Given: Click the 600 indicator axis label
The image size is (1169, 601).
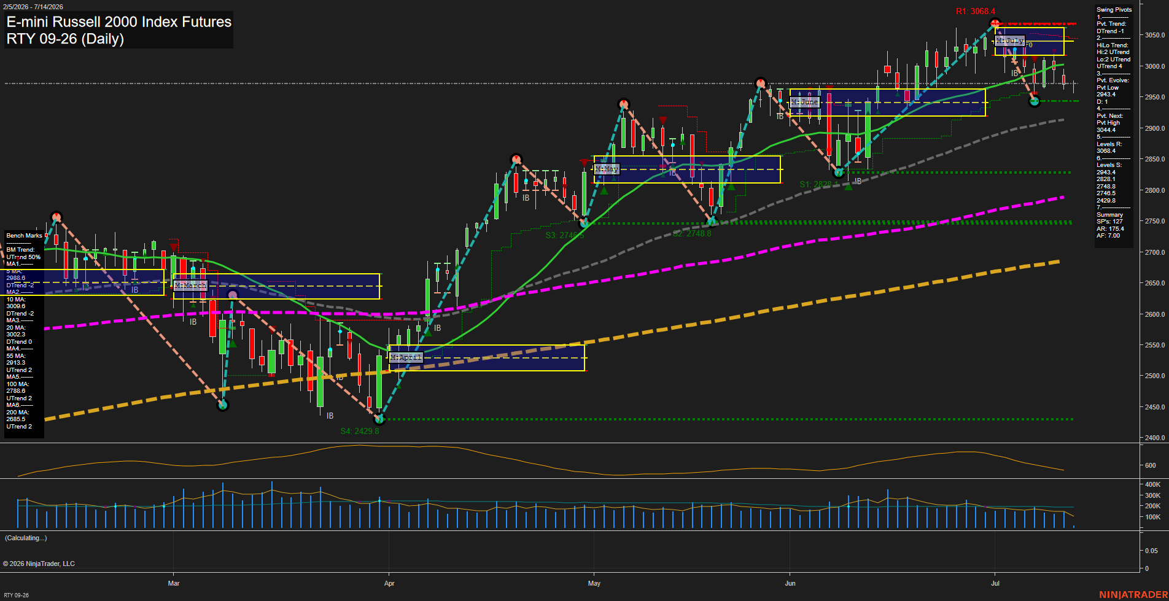Looking at the screenshot, I should tap(1150, 466).
